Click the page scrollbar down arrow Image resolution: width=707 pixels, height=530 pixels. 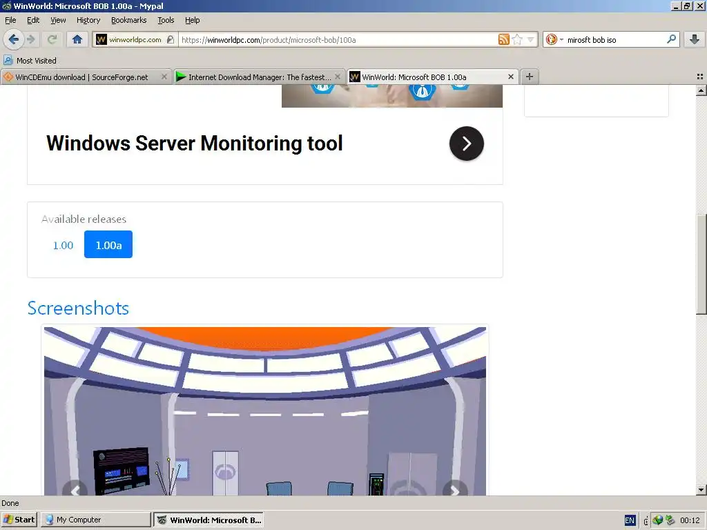(x=701, y=490)
